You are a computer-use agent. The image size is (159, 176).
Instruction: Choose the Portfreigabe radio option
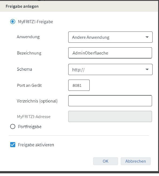point(13,127)
